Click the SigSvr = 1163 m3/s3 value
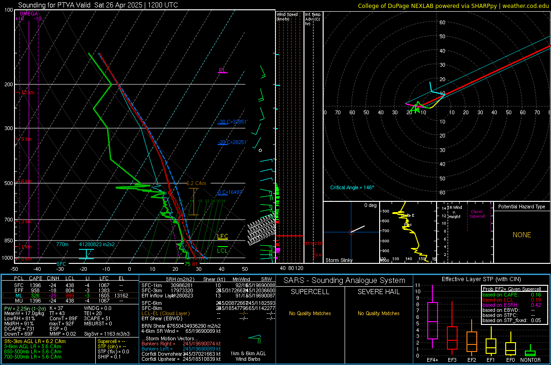The height and width of the screenshot is (365, 551). pyautogui.click(x=107, y=334)
